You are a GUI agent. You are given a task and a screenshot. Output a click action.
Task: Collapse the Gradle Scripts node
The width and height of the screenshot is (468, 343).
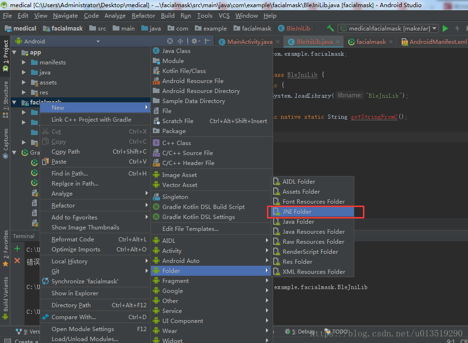[x=14, y=152]
